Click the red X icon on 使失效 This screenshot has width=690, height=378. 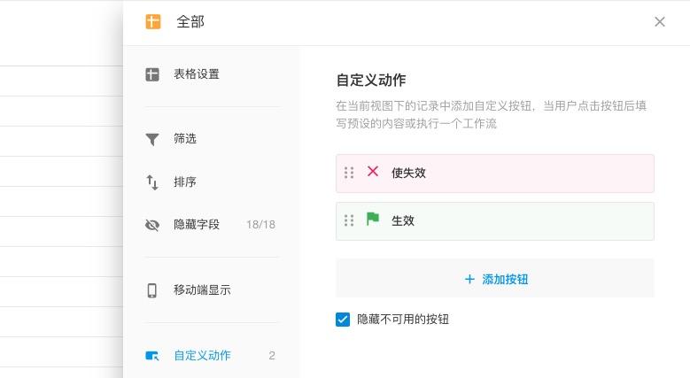pos(373,172)
